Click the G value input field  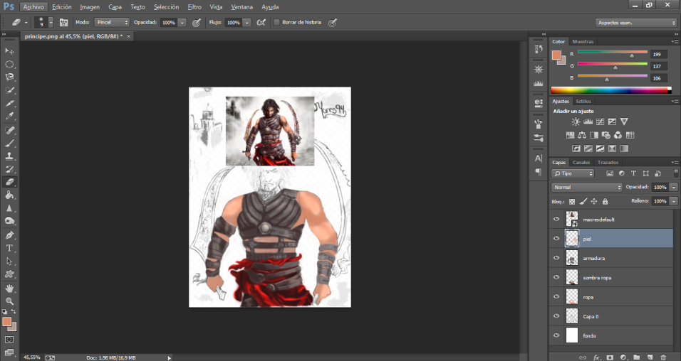click(659, 66)
